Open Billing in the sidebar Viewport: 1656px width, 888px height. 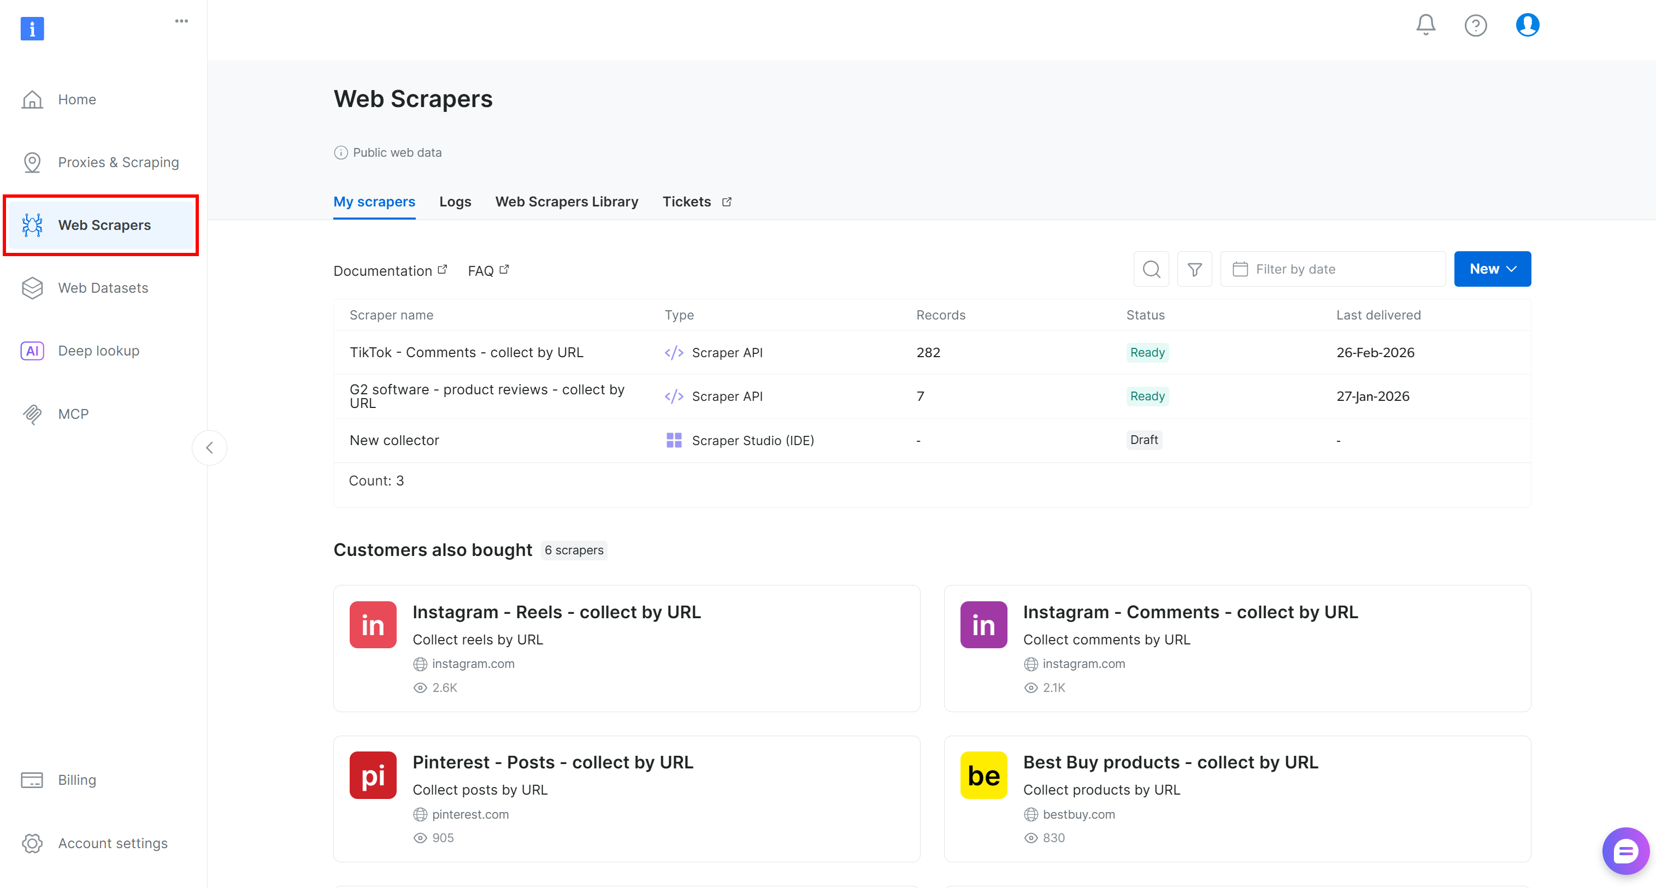[76, 780]
